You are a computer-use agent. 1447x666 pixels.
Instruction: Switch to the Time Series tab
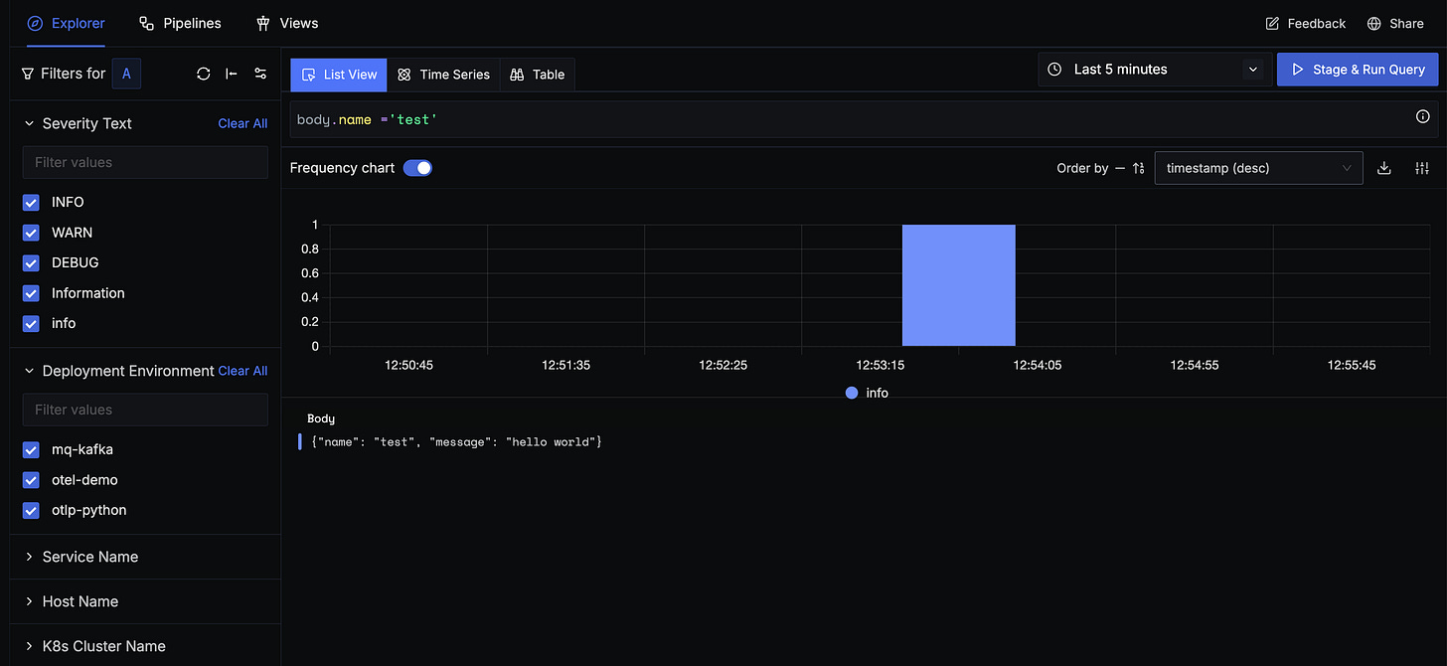[x=443, y=75]
